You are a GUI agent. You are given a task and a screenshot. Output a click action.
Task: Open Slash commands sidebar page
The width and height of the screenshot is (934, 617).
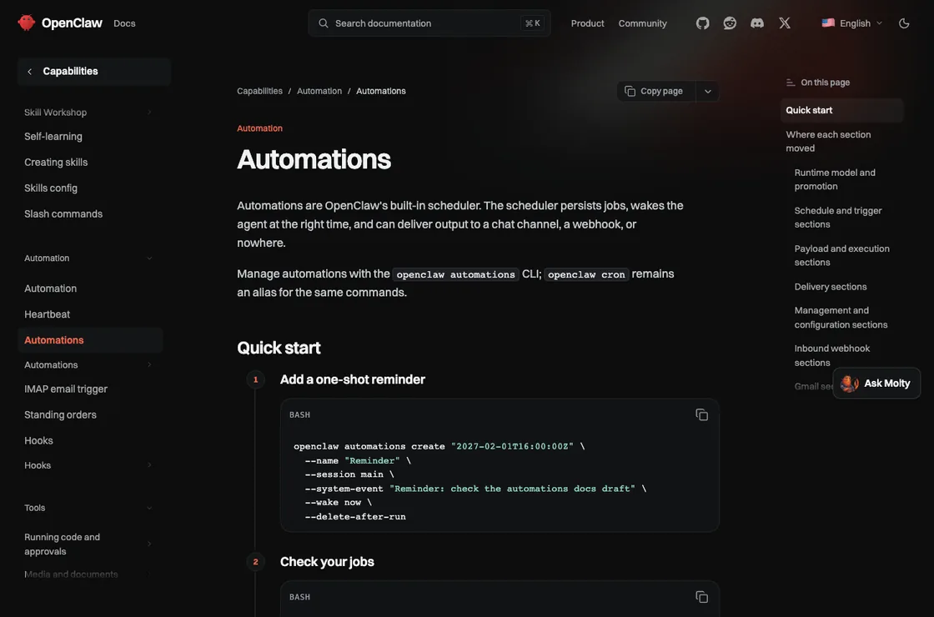63,213
